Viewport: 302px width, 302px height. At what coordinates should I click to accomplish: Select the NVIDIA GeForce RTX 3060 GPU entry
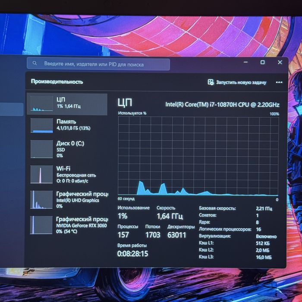click(67, 225)
